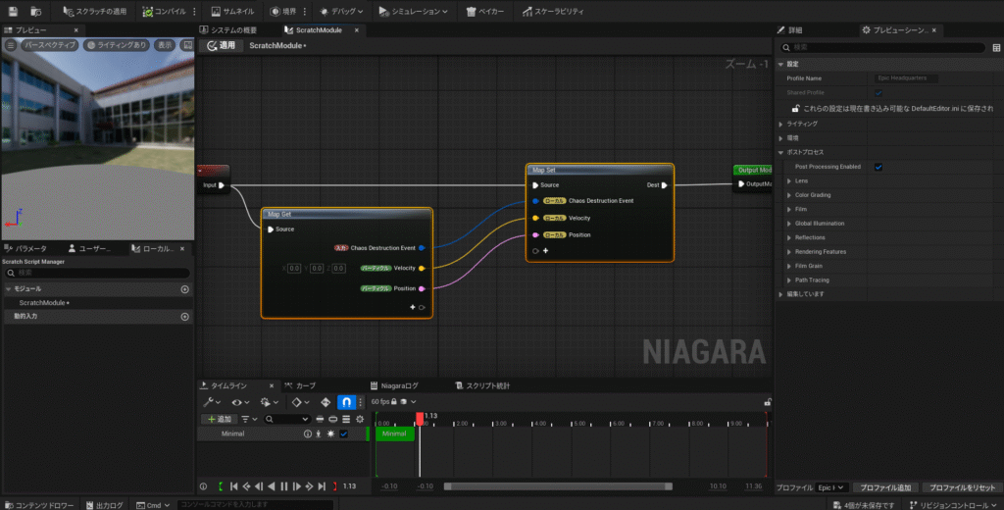Click the Map Get node title

pos(279,214)
